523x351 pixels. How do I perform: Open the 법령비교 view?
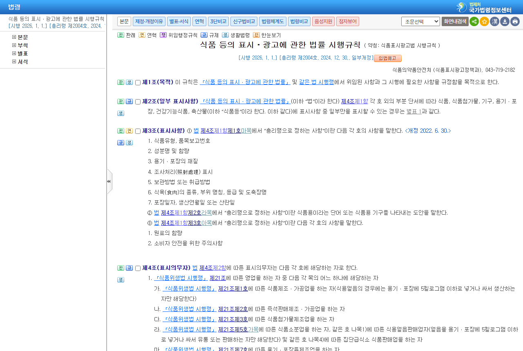pos(299,22)
